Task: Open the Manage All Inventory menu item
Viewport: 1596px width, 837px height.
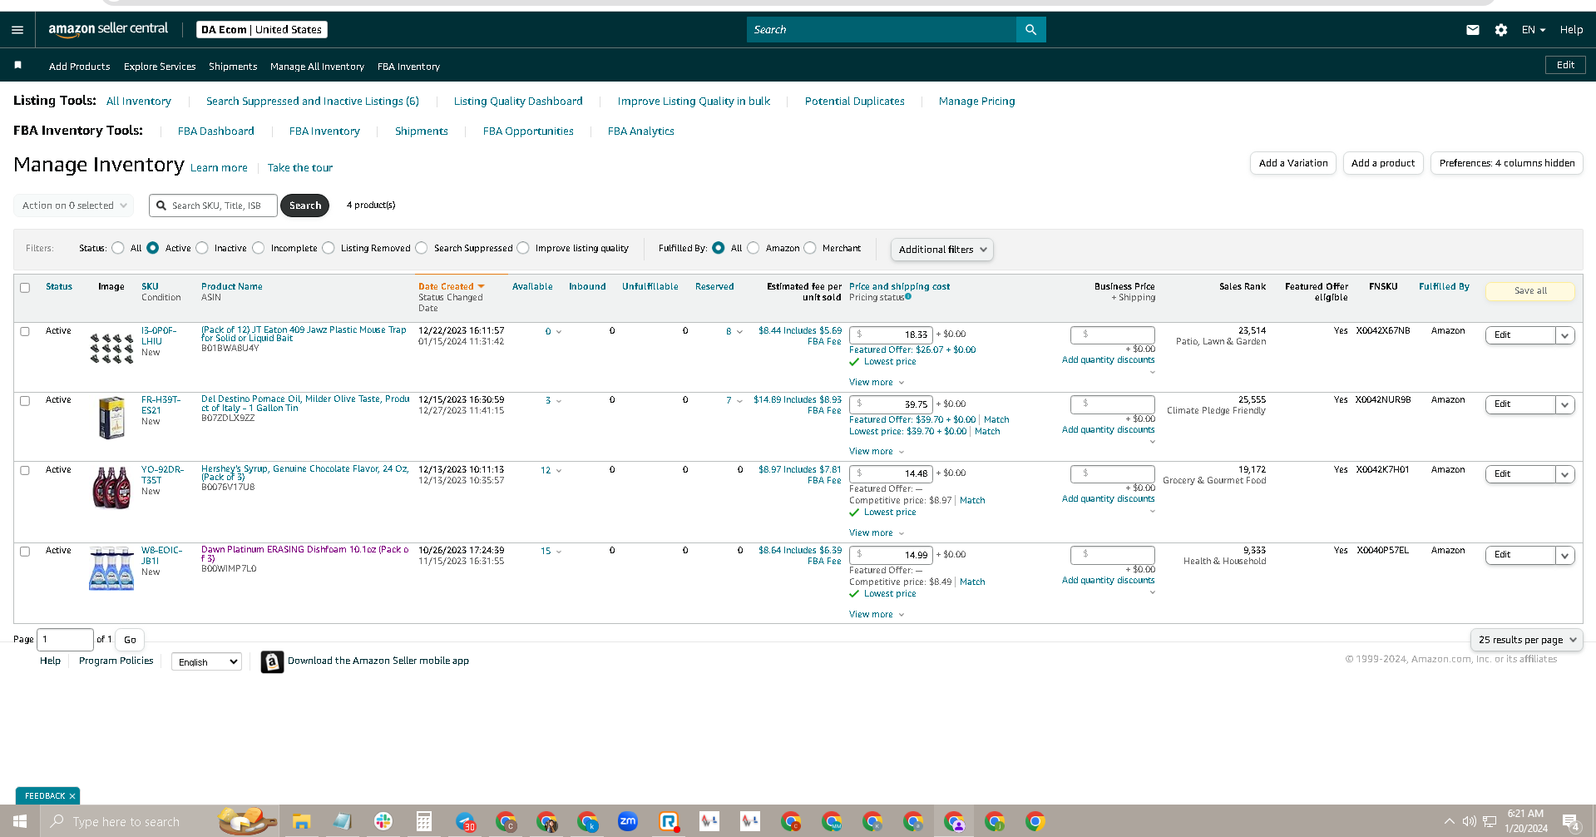Action: 317,67
